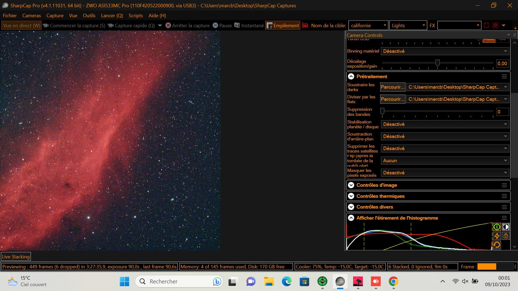The width and height of the screenshot is (518, 291).
Task: Open the Capture rapide dropdown arrow
Action: click(160, 26)
